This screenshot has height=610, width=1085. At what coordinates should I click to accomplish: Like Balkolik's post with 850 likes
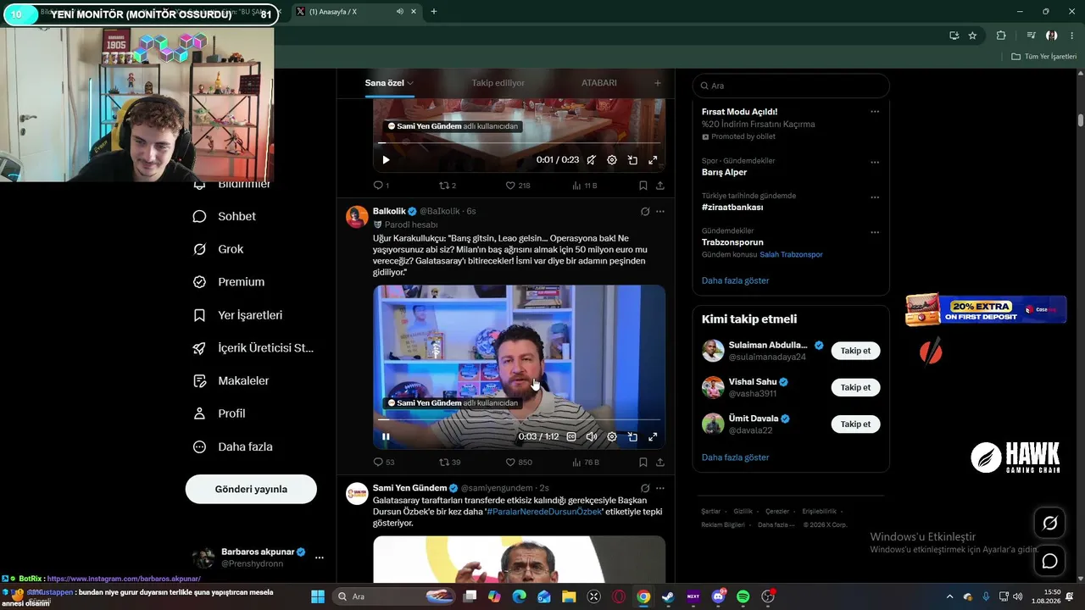pos(519,463)
